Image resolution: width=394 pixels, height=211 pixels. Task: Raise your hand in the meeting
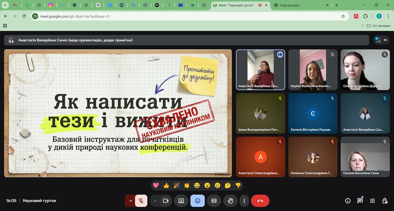230,201
